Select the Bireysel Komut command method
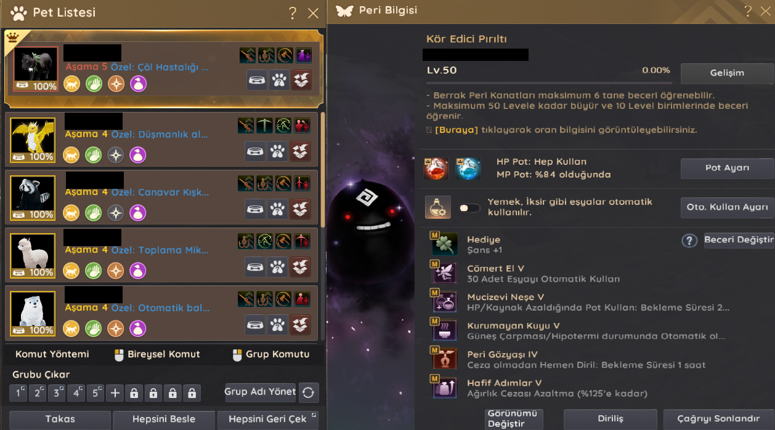The height and width of the screenshot is (430, 775). click(158, 354)
